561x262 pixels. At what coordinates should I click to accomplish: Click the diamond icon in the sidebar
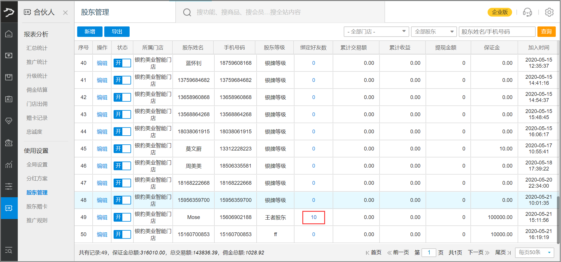point(9,121)
